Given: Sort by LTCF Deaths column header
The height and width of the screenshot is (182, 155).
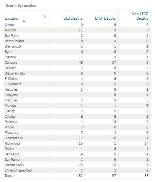Looking at the screenshot, I should (x=105, y=18).
